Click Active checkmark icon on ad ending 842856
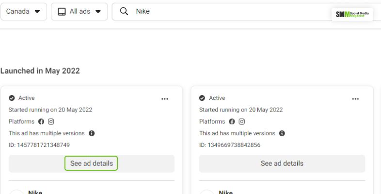This screenshot has height=194, width=381. (x=202, y=98)
